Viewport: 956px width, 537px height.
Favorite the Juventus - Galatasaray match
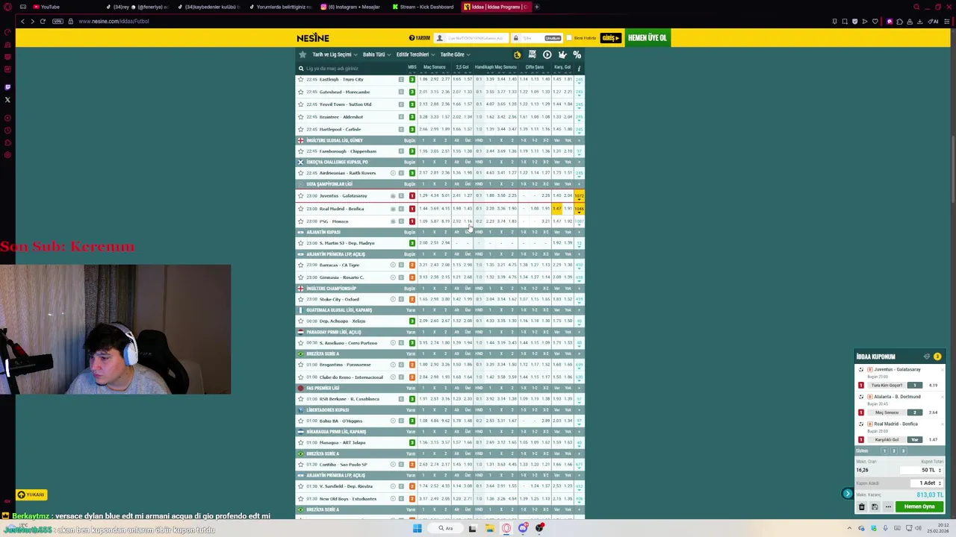pos(301,195)
